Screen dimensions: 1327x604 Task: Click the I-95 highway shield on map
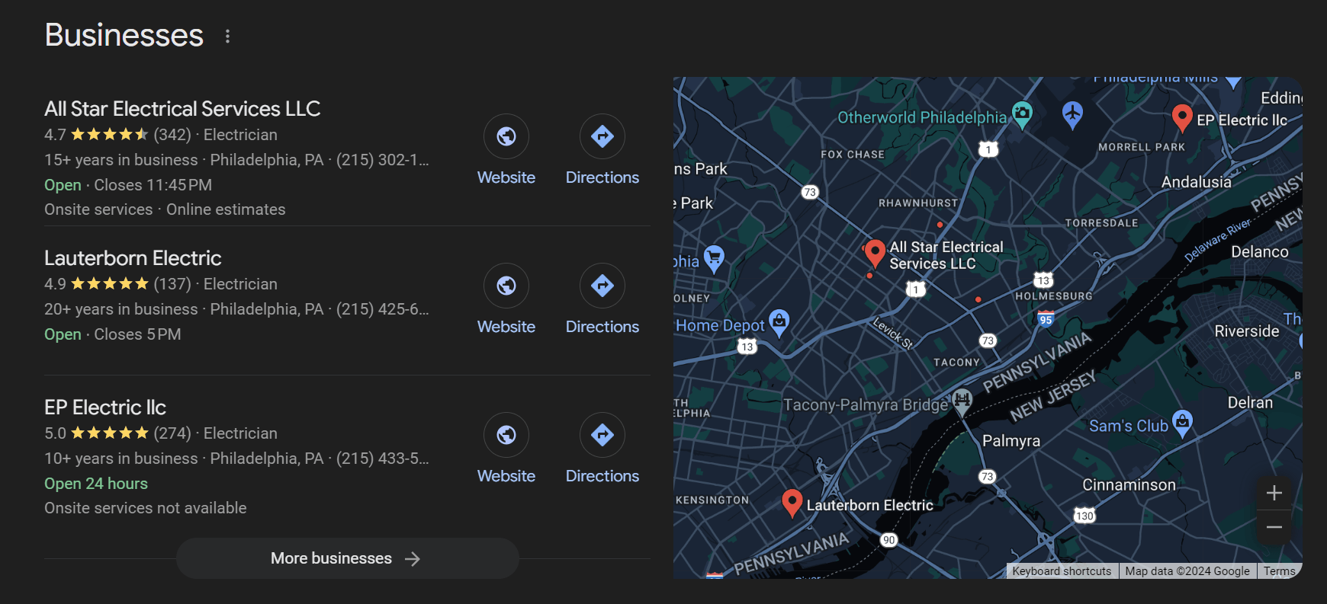pos(1046,318)
